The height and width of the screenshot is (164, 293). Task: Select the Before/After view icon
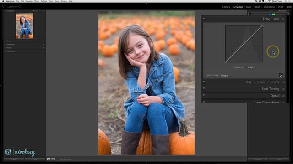pos(53,159)
